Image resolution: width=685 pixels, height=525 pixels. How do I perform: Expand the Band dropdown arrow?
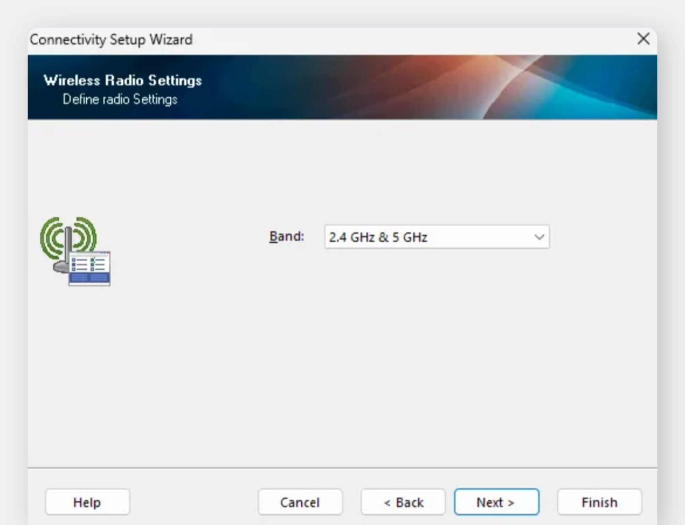tap(539, 237)
